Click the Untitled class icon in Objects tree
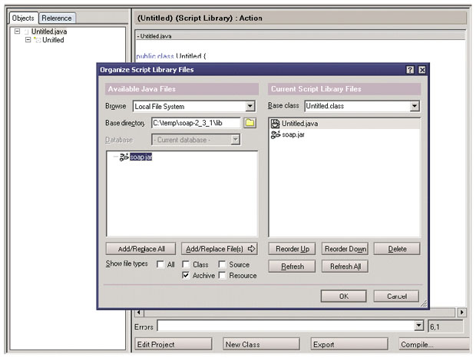Viewport: 476px width, 358px height. [x=37, y=40]
